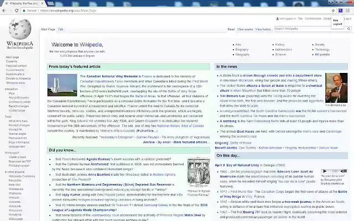Close the Wikipedia browser tab
This screenshot has height=221, width=354.
(43, 3)
